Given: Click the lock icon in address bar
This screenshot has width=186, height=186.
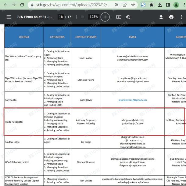Looking at the screenshot, I should pos(32,5).
